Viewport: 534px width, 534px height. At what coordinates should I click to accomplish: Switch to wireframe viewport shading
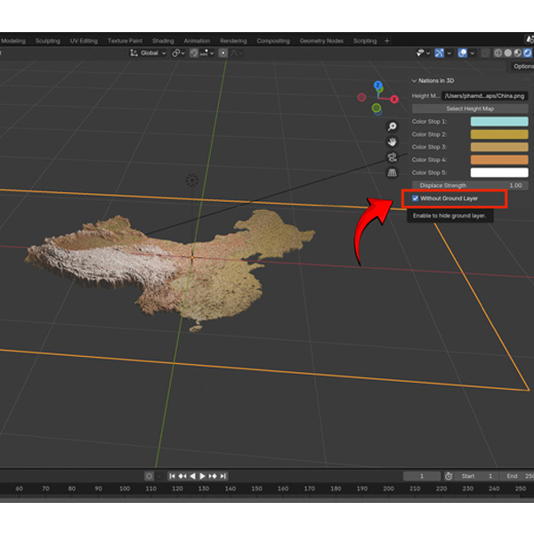[x=498, y=53]
